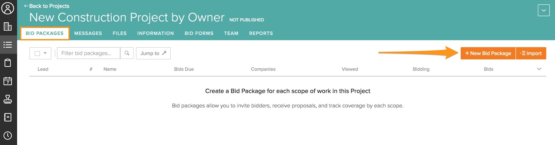555x145 pixels.
Task: Open the clock history icon in sidebar
Action: pos(8,135)
